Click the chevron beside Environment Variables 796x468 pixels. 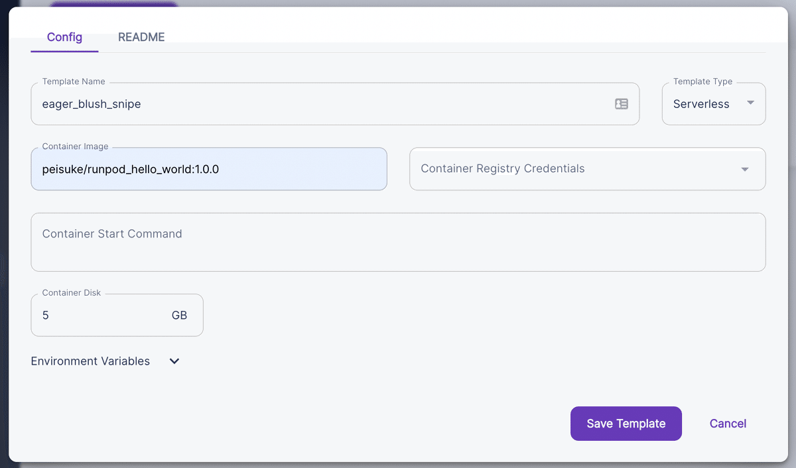(x=174, y=361)
